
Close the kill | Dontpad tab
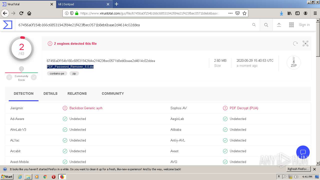tap(108, 4)
